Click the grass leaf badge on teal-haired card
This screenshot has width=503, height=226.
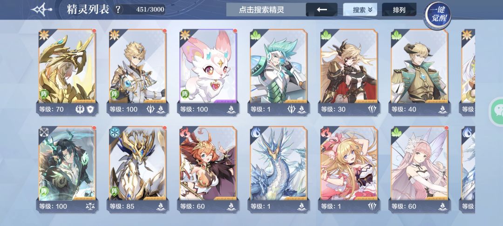click(255, 35)
